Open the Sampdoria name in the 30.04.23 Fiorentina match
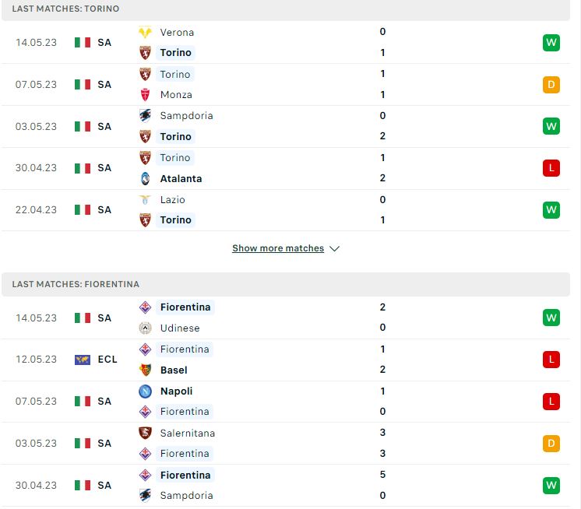Image resolution: width=581 pixels, height=509 pixels. [186, 495]
